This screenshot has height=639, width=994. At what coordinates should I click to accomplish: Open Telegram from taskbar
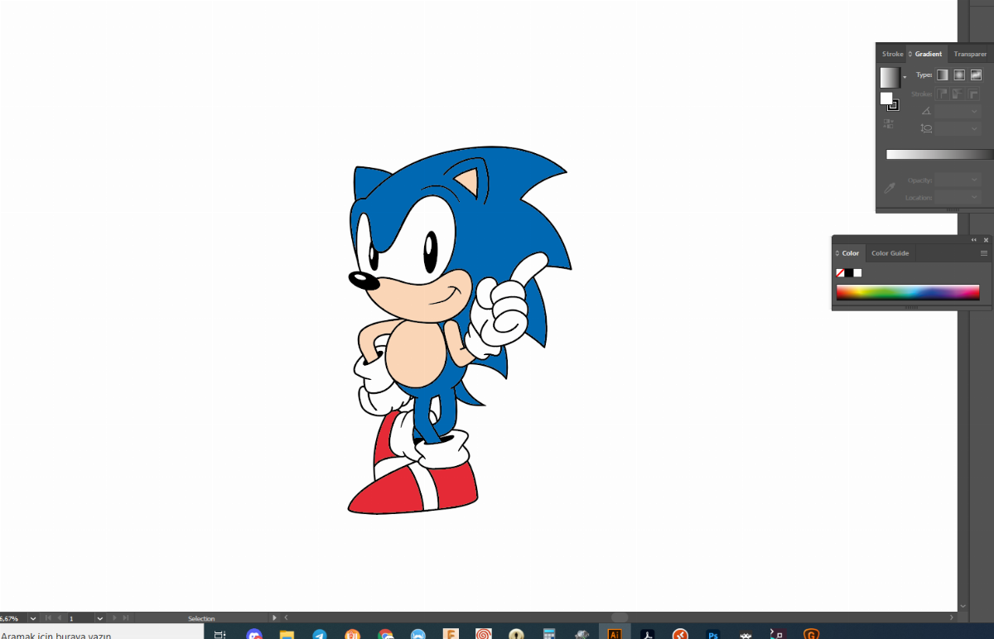tap(320, 634)
